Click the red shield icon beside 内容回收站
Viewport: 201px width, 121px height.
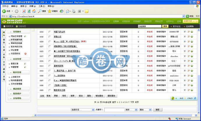tap(25, 54)
